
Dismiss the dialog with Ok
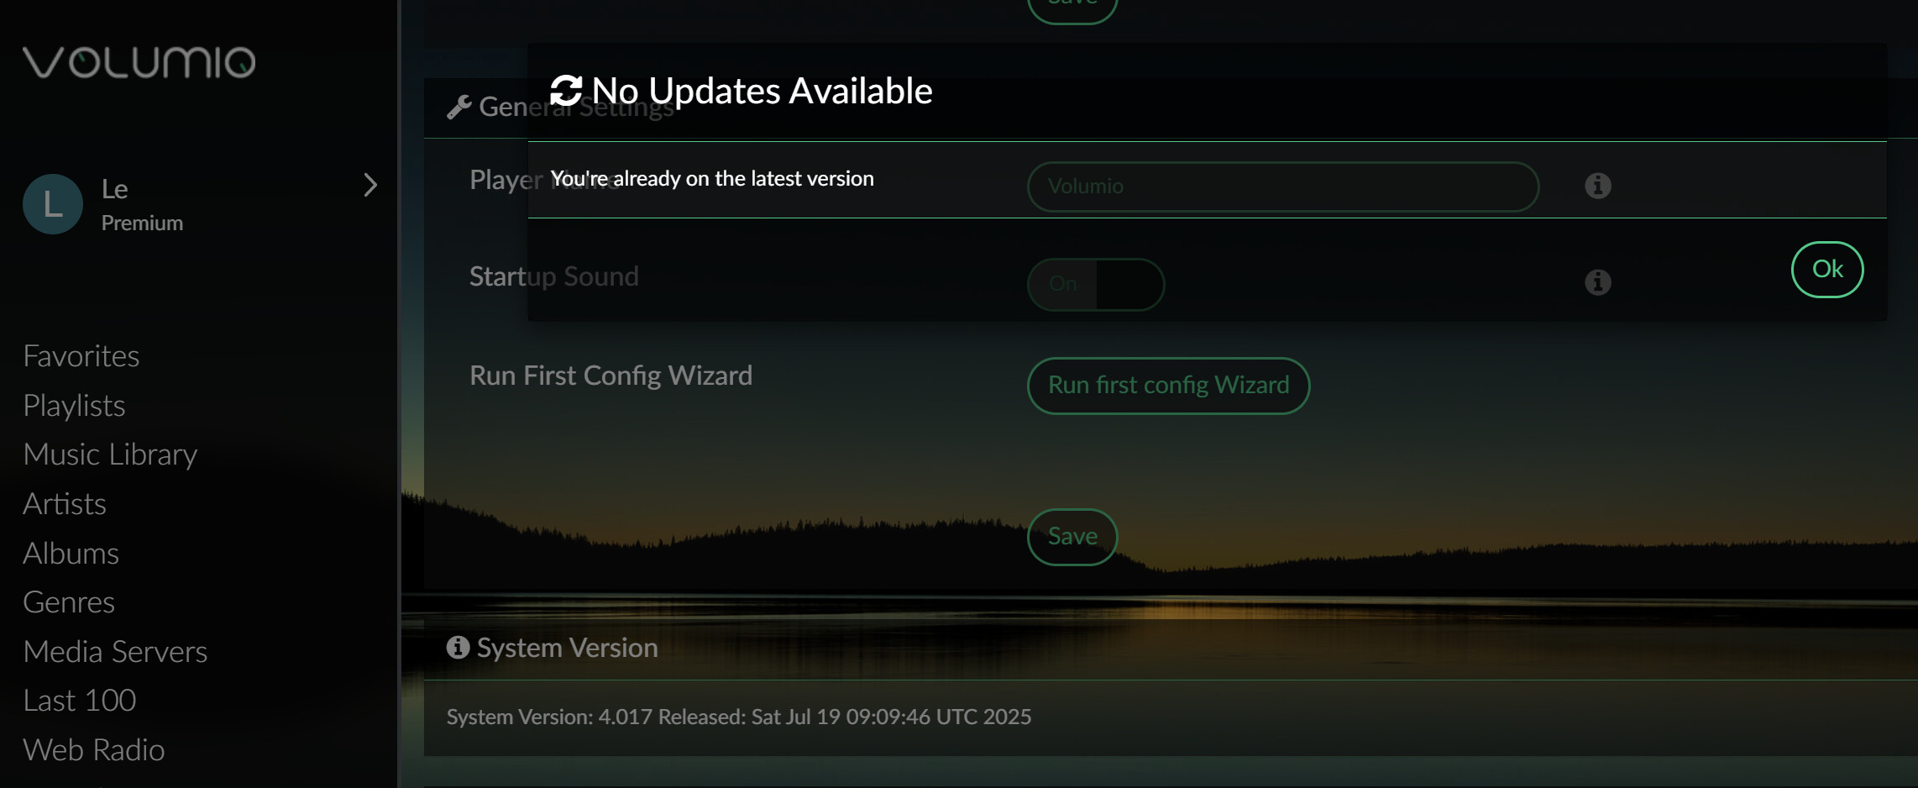[x=1827, y=270]
